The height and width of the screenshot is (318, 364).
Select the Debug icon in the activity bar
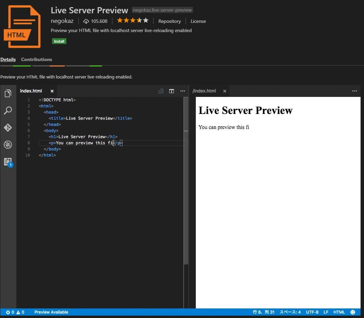(8, 145)
